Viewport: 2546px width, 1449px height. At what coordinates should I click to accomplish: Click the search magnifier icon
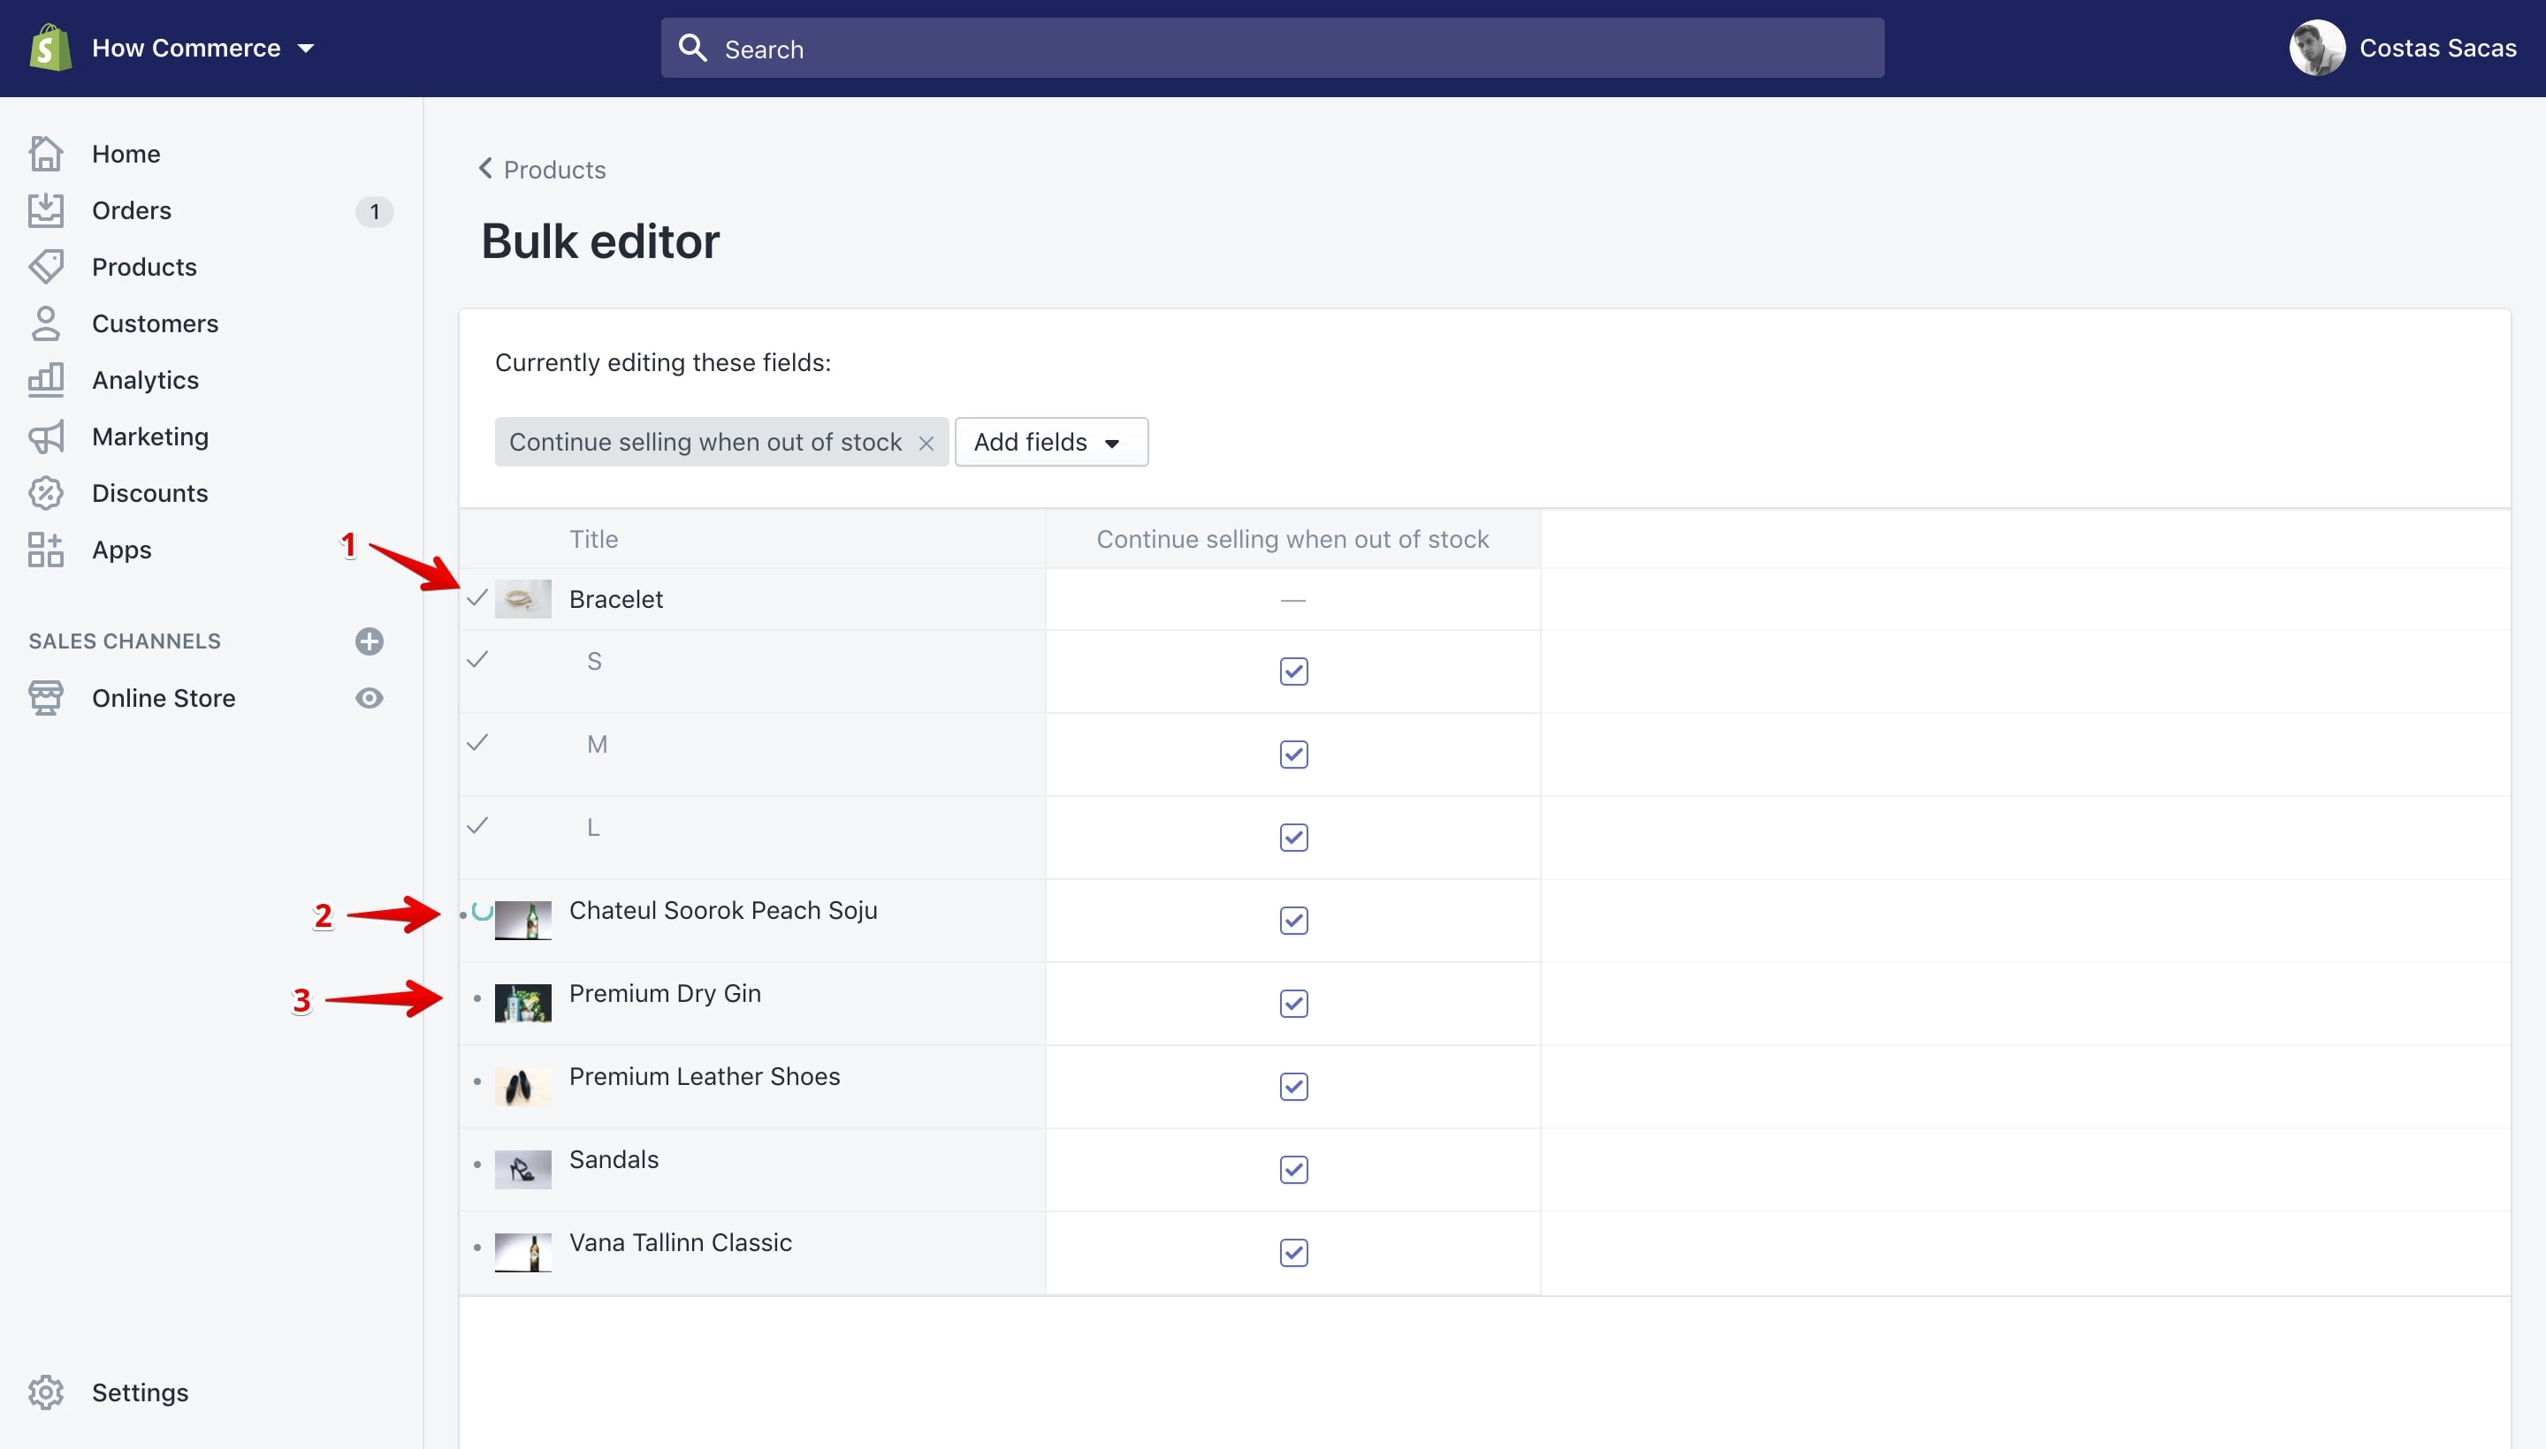point(692,48)
